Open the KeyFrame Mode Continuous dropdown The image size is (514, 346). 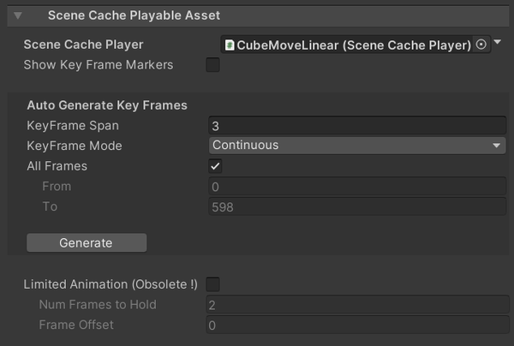356,146
